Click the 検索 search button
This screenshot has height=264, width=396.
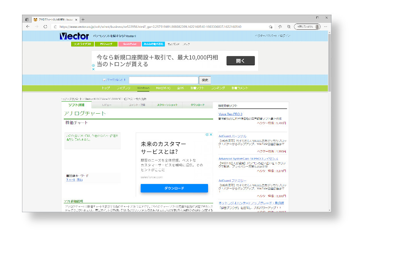coord(205,80)
